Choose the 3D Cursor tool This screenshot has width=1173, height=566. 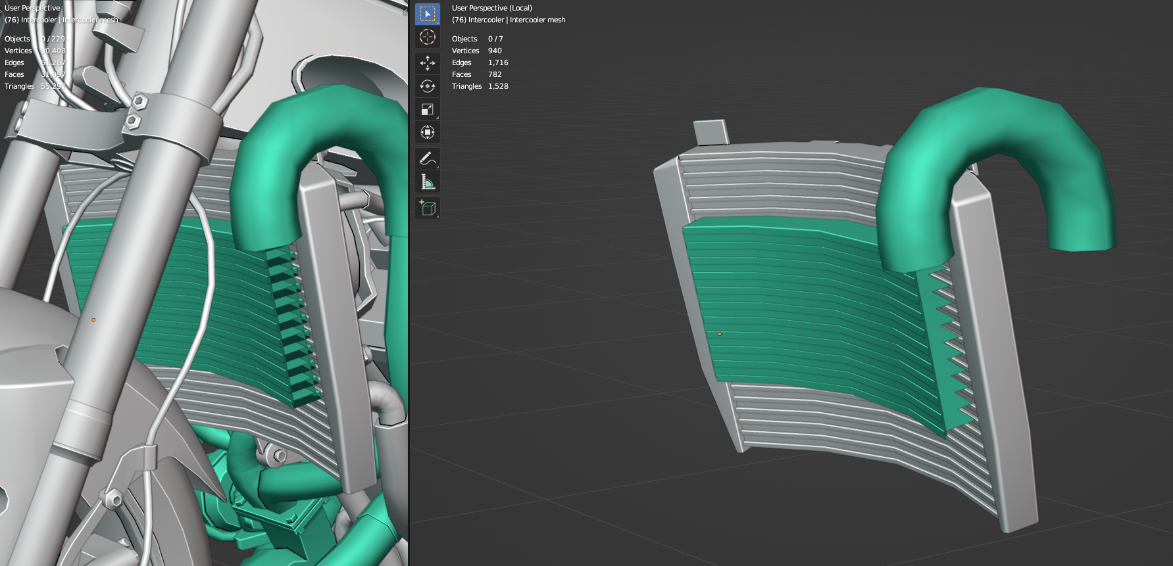427,37
